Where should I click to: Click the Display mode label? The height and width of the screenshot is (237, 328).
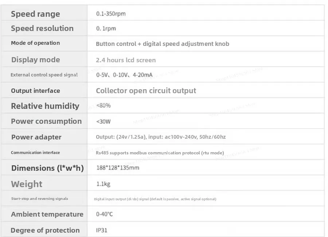click(36, 60)
